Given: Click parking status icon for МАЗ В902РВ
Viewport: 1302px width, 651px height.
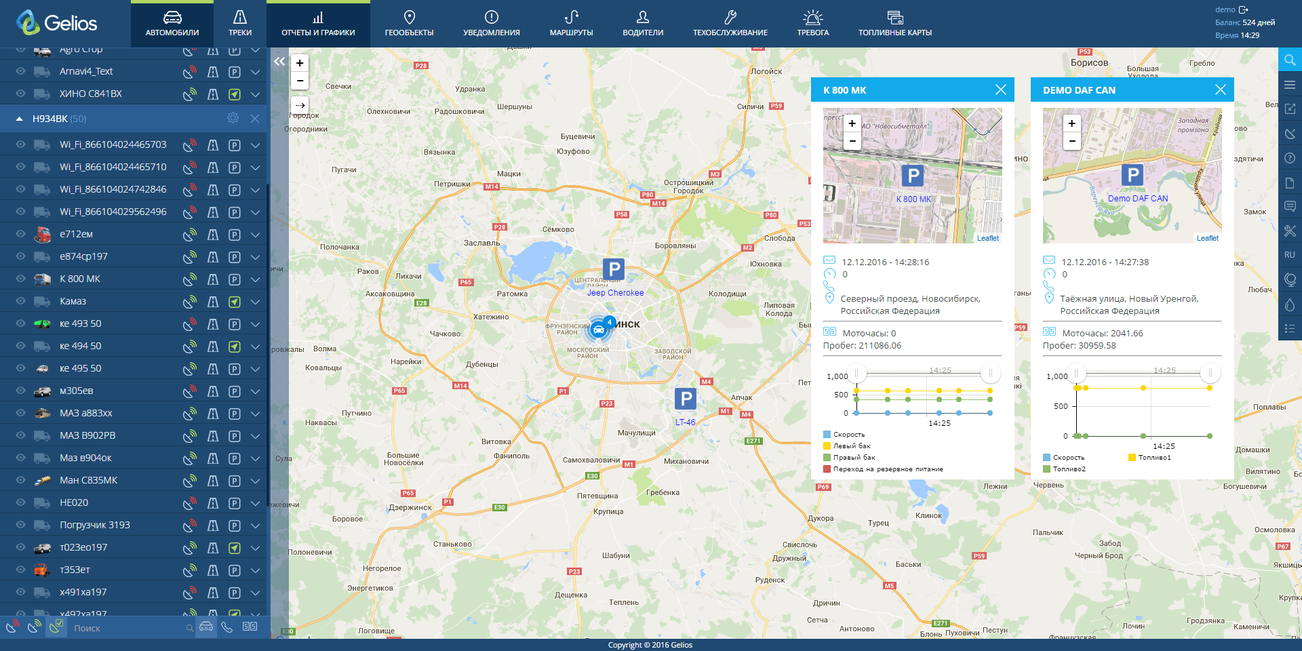Looking at the screenshot, I should (x=235, y=436).
